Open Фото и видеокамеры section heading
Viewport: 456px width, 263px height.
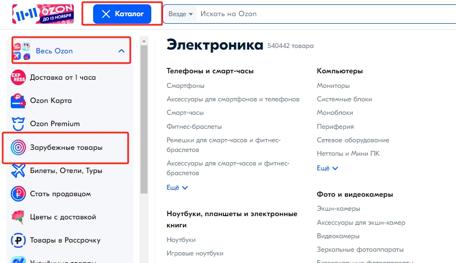tap(355, 194)
